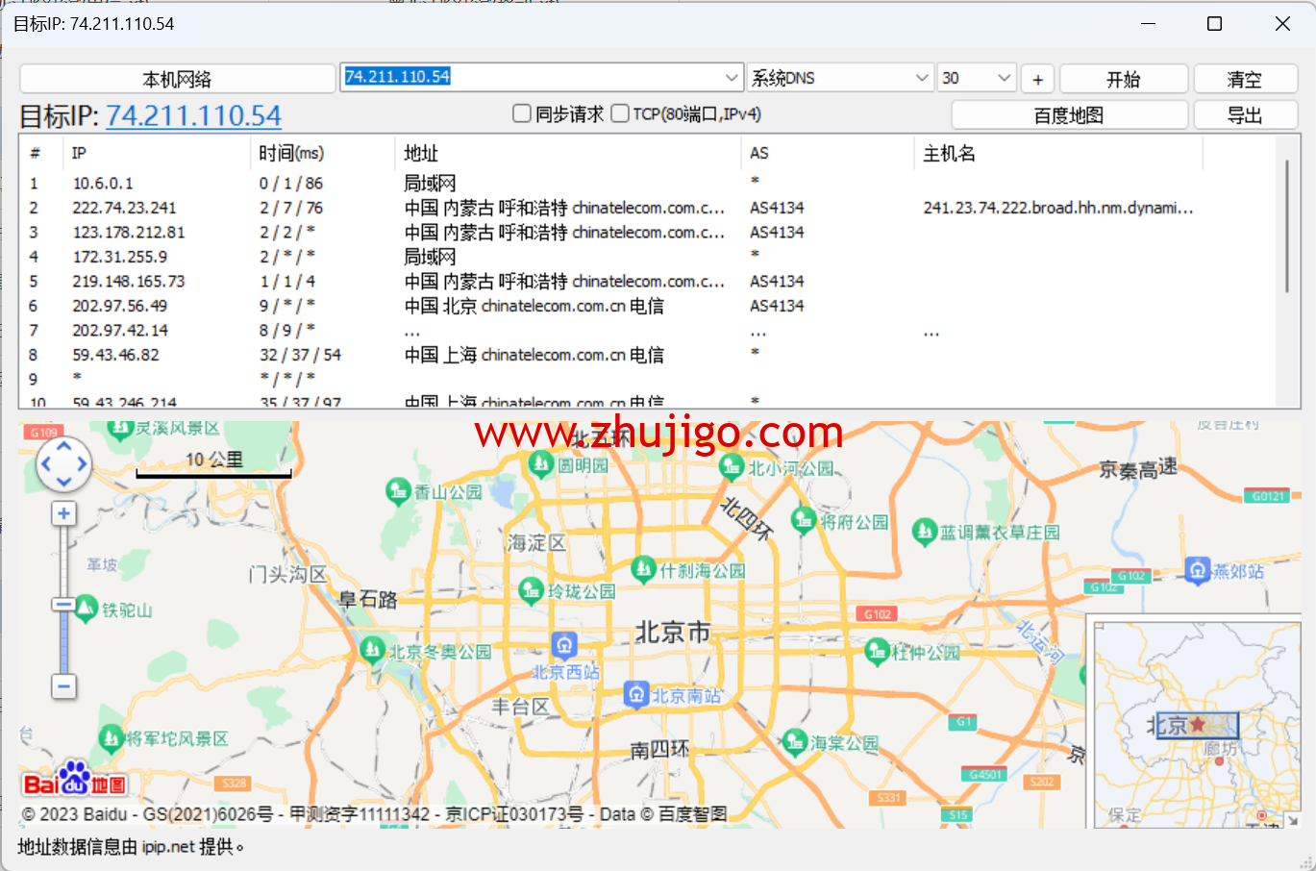Zoom out the map with minus button

[x=63, y=686]
